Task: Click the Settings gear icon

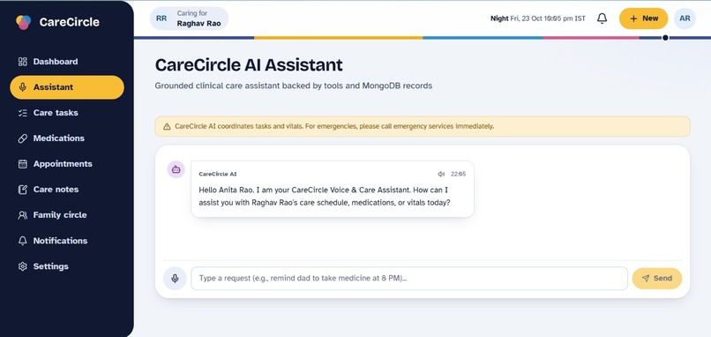Action: (23, 266)
